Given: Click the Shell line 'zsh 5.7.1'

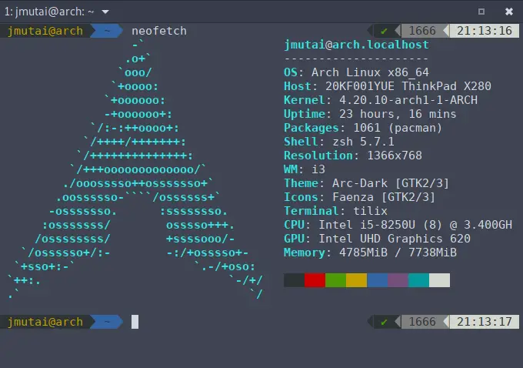Looking at the screenshot, I should tap(339, 142).
